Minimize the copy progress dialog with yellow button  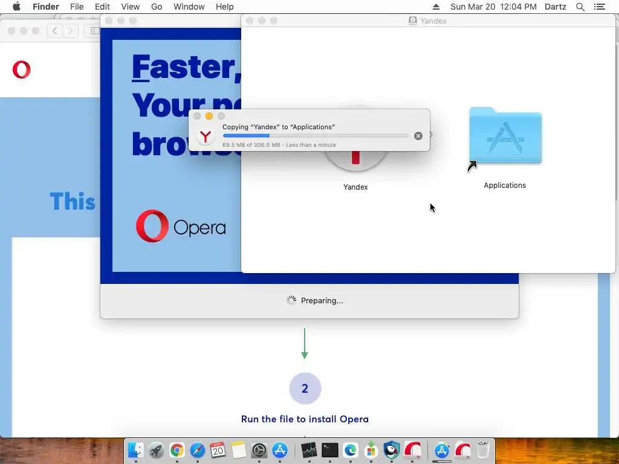click(x=209, y=116)
